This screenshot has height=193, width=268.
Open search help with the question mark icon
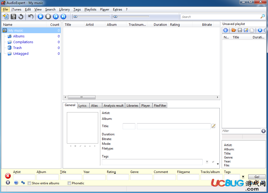(16, 183)
